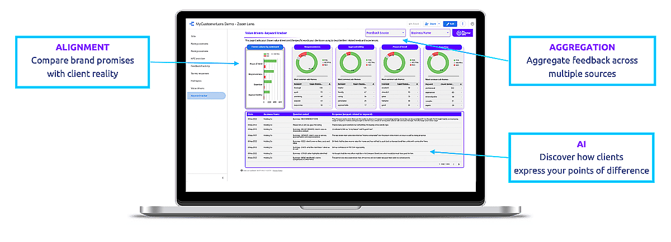Collapse the left navigation panel arrow
The height and width of the screenshot is (242, 671).
click(223, 177)
